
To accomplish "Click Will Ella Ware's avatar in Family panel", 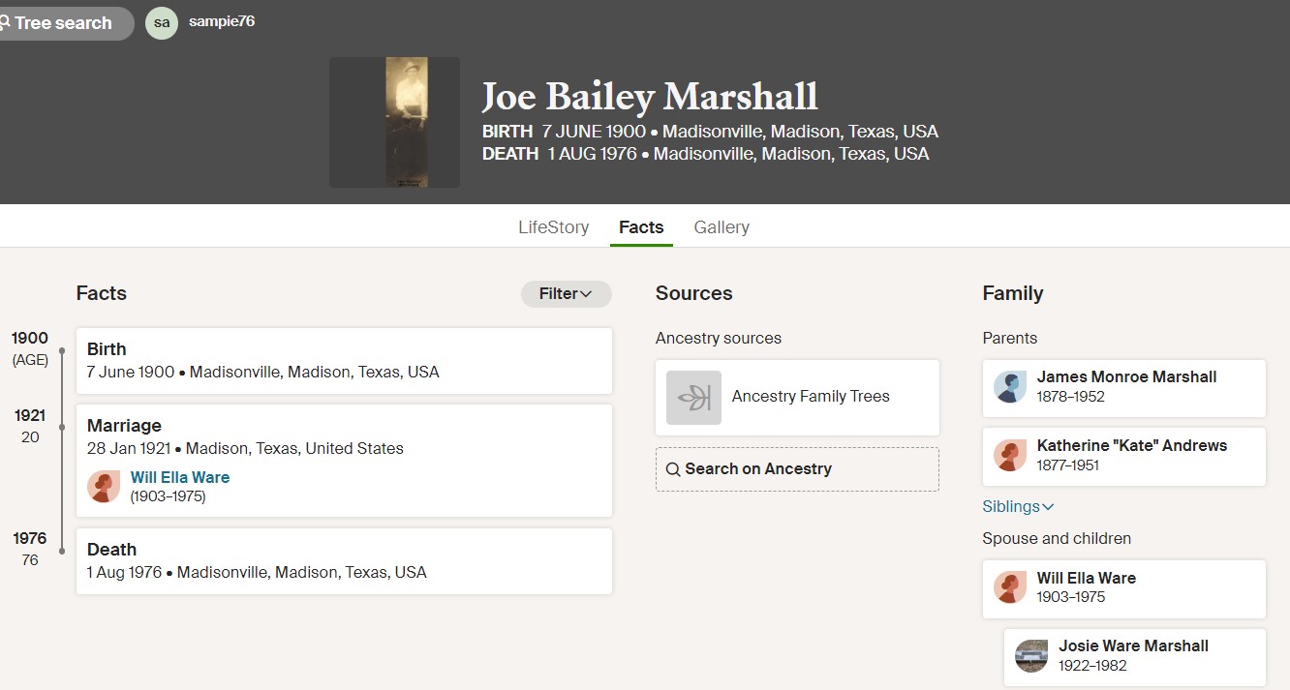I will coord(1010,587).
